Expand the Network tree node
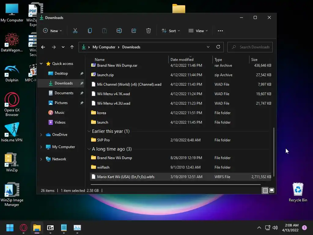The image size is (313, 235). [x=41, y=159]
